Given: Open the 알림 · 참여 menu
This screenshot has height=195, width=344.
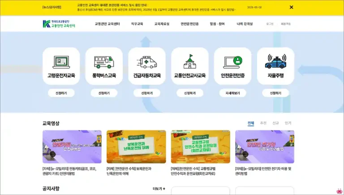Looking at the screenshot, I should (217, 24).
